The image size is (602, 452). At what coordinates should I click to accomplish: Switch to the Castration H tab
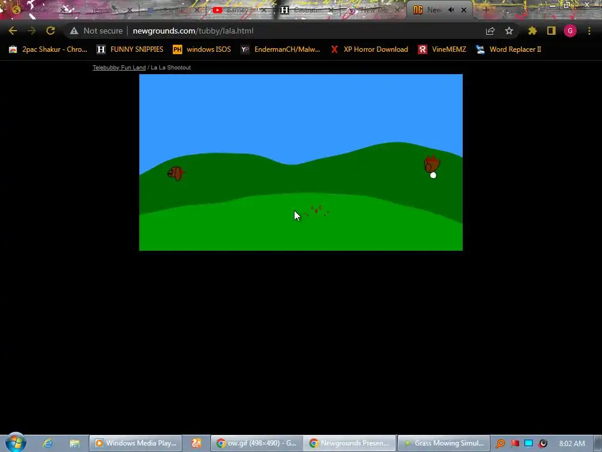(x=307, y=10)
